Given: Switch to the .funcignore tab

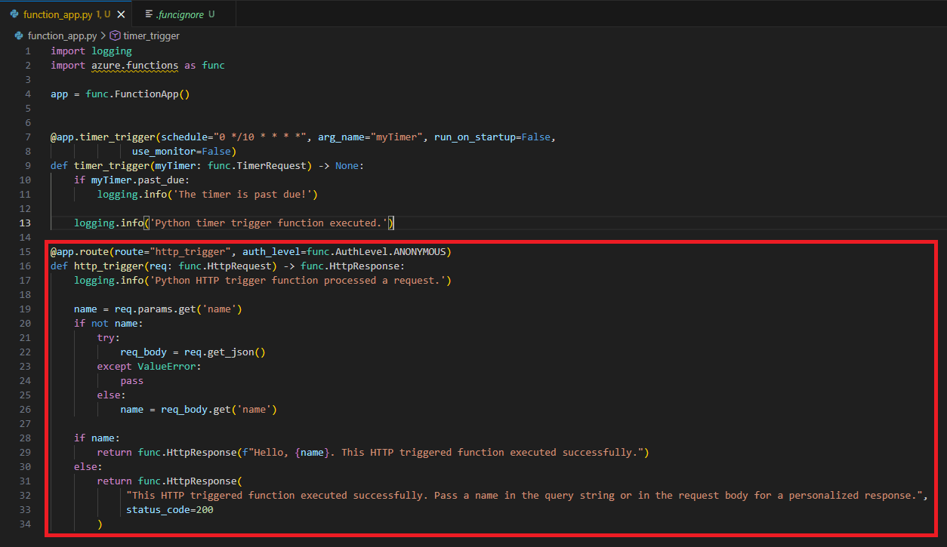Looking at the screenshot, I should 181,14.
